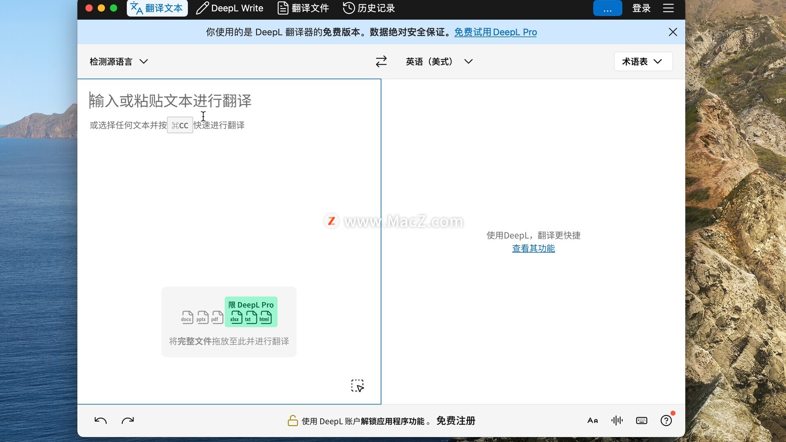Click the xlsx file type icon
Viewport: 786px width, 442px height.
[x=236, y=317]
